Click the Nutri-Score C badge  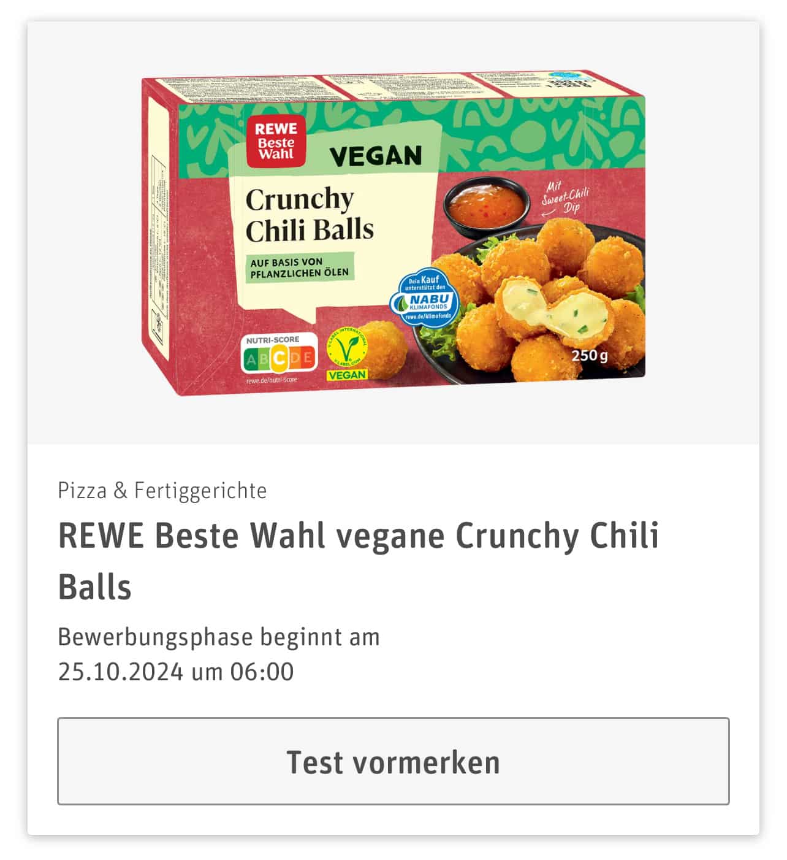tap(279, 358)
